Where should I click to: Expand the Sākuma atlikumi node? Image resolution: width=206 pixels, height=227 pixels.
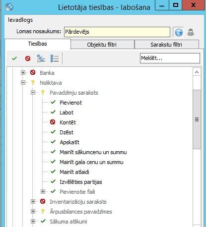click(x=33, y=221)
